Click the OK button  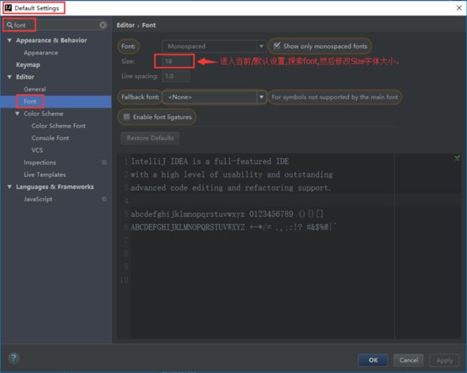[373, 360]
